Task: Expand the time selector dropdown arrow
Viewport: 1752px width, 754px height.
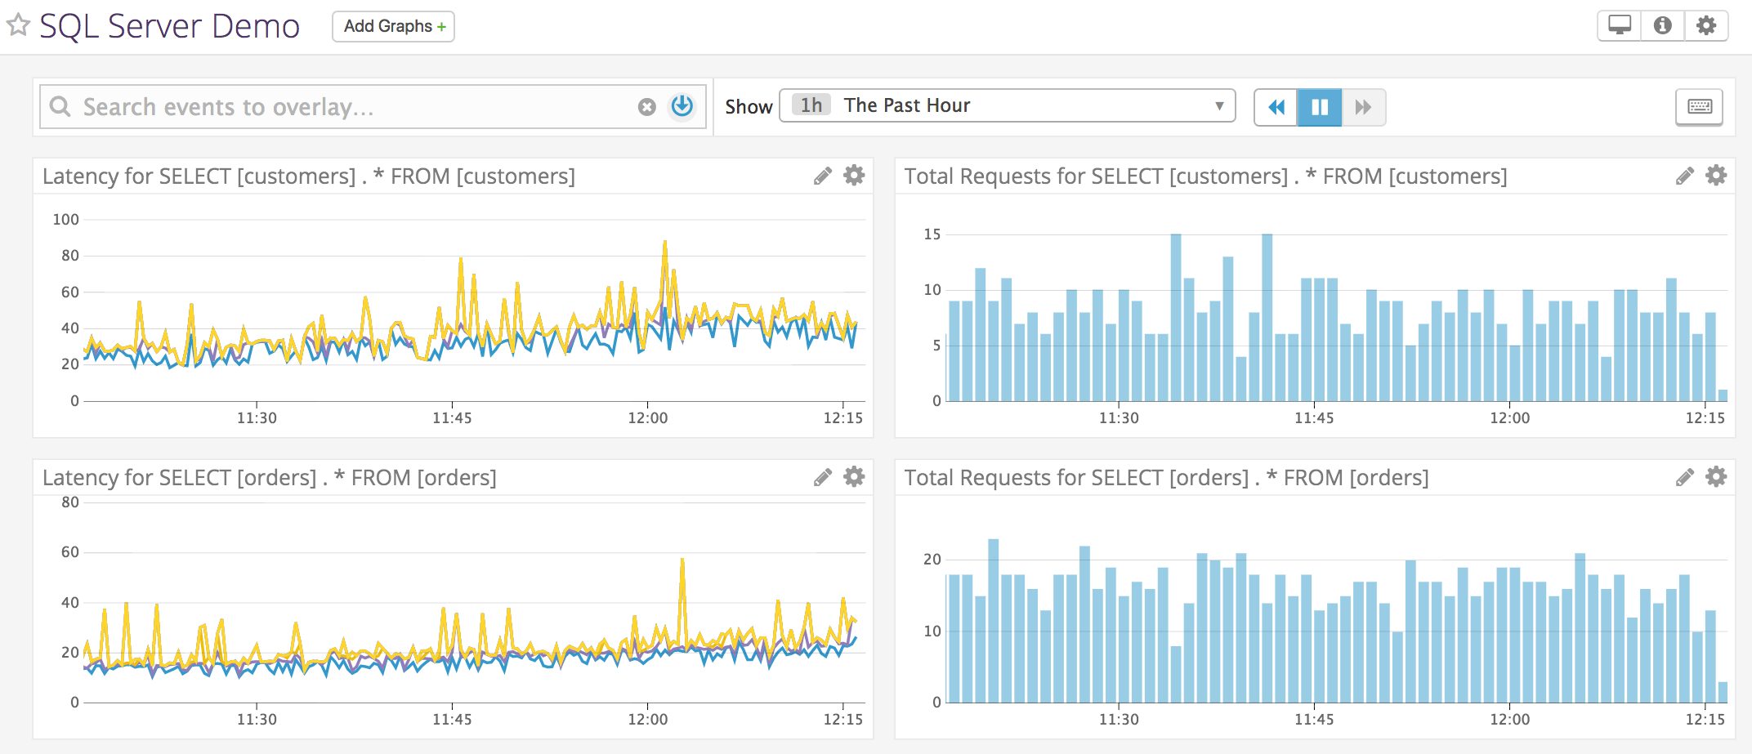Action: [x=1221, y=105]
